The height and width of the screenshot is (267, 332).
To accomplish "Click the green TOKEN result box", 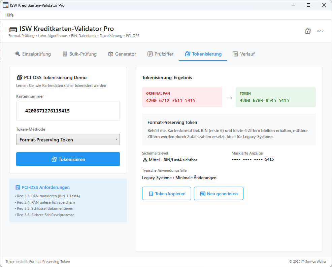I will [x=275, y=97].
